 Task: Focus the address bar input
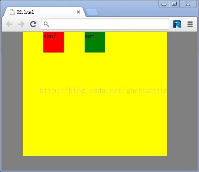(105, 24)
